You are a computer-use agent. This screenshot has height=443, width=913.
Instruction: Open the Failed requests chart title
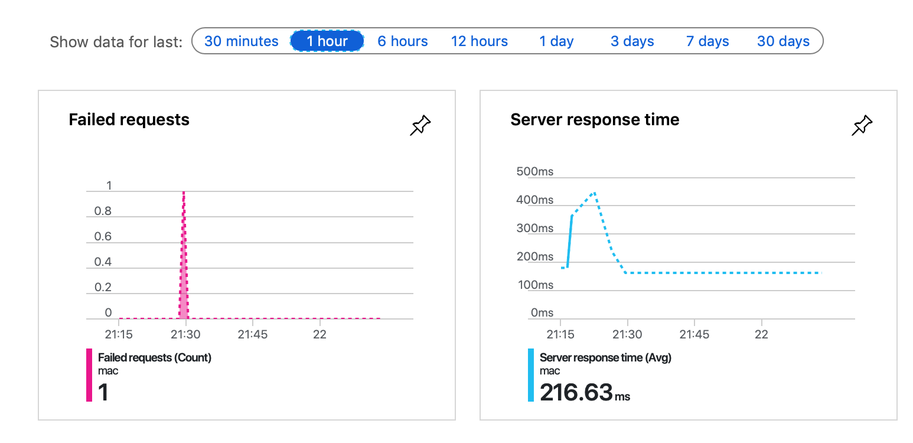129,119
